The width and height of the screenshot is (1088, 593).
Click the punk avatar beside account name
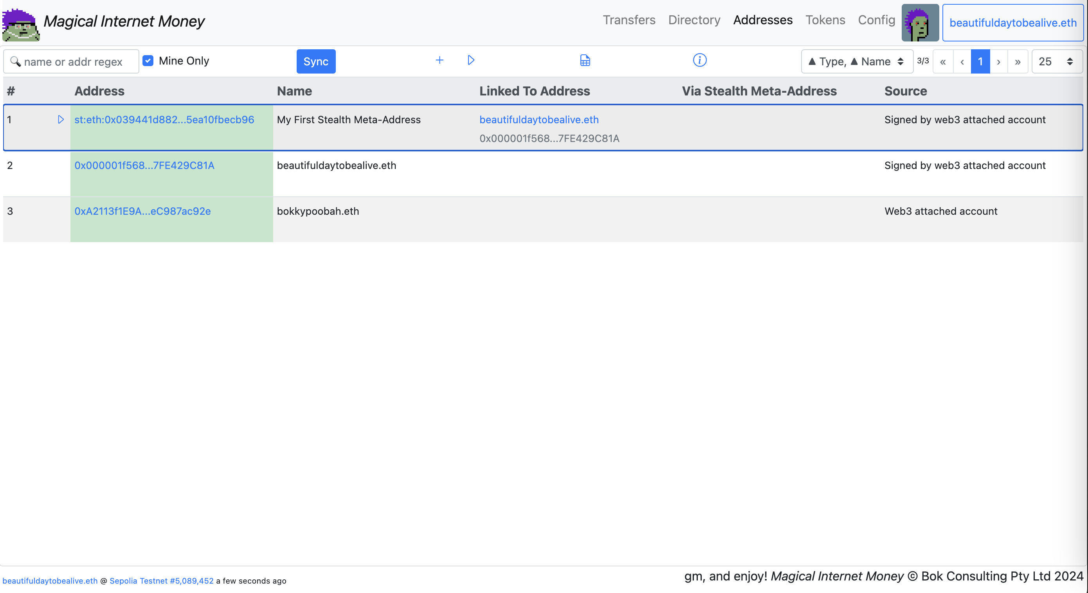(920, 23)
